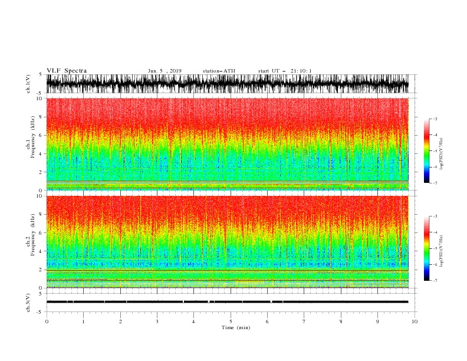Viewport: 467px width, 361px height.
Task: Click the "-7" label on ch.1 color bar
Action: click(x=435, y=183)
